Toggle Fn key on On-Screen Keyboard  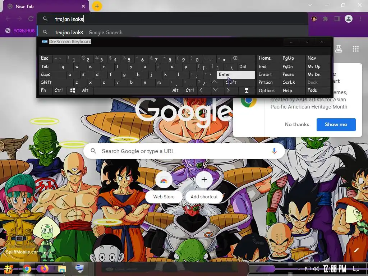46,90
